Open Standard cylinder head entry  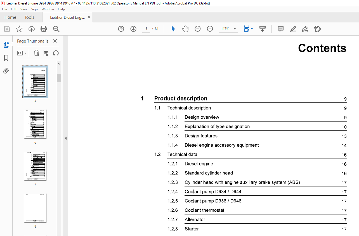pos(209,173)
